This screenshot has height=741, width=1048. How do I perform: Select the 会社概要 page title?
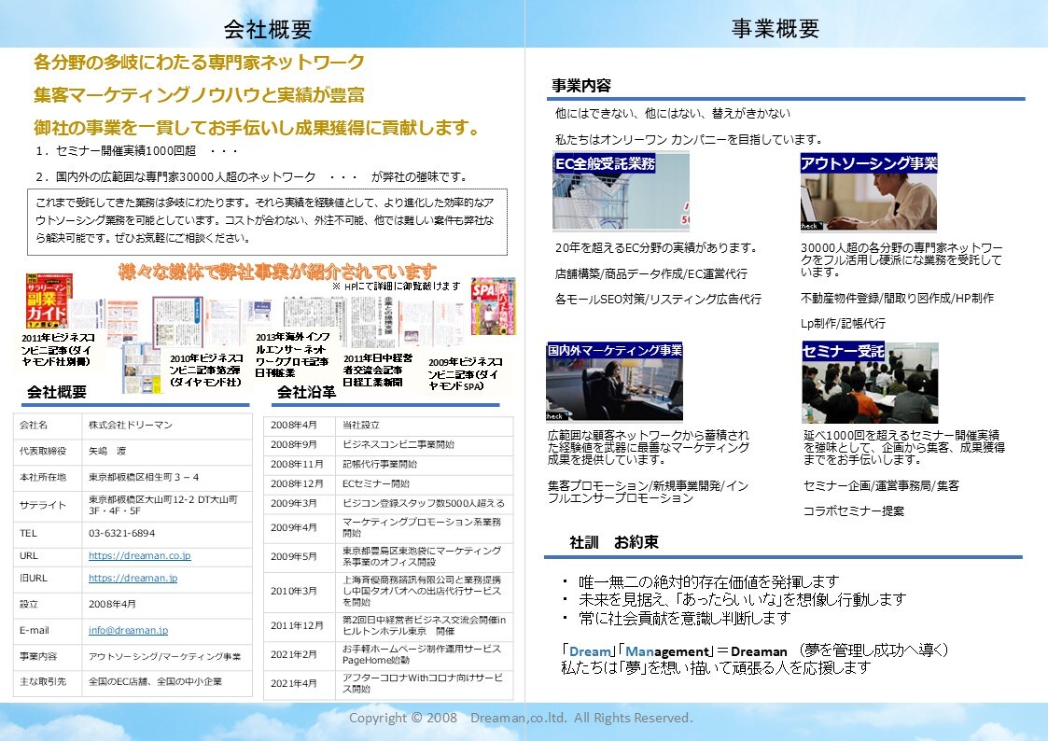(267, 29)
